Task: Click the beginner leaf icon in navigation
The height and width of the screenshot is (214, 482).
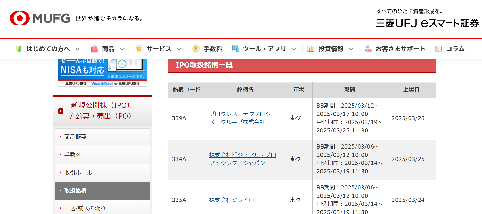Action: 18,49
